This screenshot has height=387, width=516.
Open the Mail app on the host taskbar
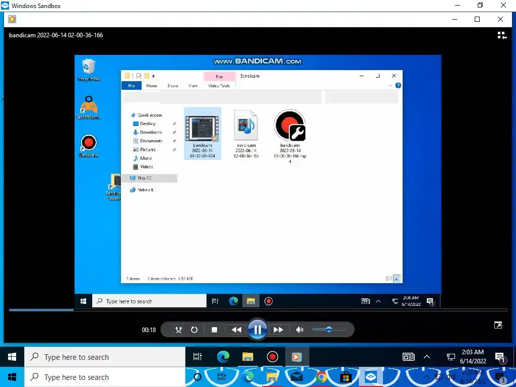point(296,377)
